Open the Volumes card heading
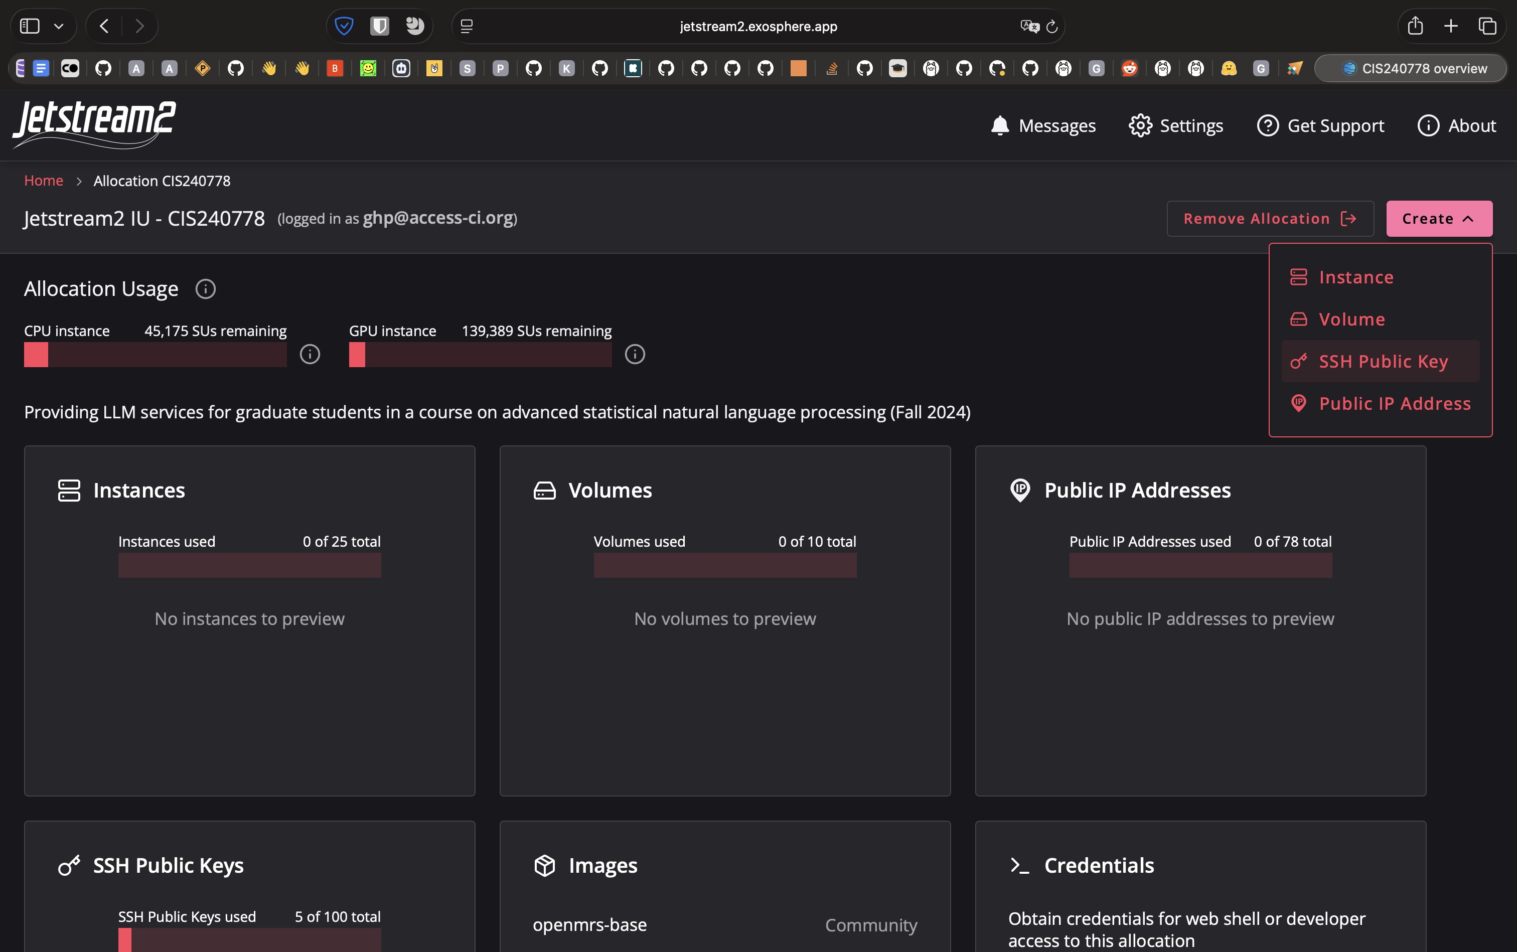1517x952 pixels. click(x=610, y=491)
